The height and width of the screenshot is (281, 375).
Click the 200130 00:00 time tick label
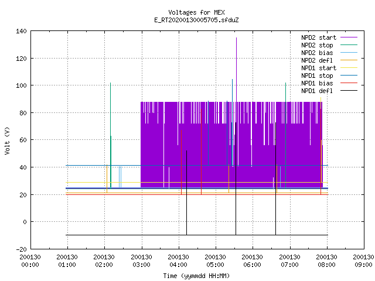(30, 261)
